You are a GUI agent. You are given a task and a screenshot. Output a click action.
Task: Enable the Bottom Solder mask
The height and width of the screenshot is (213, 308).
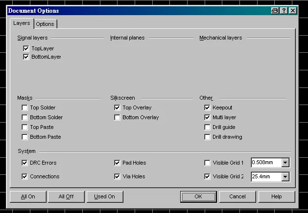pyautogui.click(x=24, y=117)
